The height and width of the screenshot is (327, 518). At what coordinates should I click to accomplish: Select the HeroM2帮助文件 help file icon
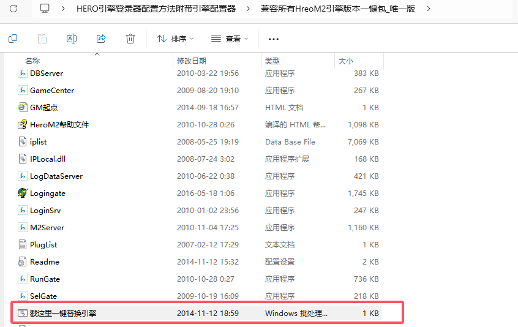pyautogui.click(x=22, y=124)
